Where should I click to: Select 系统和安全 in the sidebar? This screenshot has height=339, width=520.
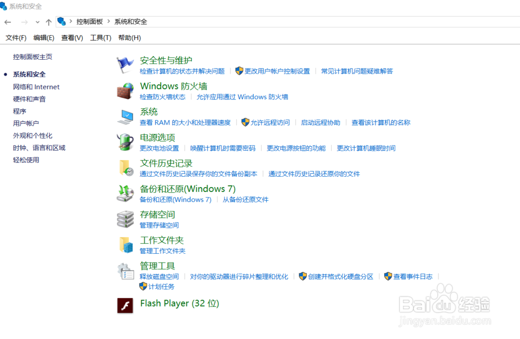click(29, 74)
